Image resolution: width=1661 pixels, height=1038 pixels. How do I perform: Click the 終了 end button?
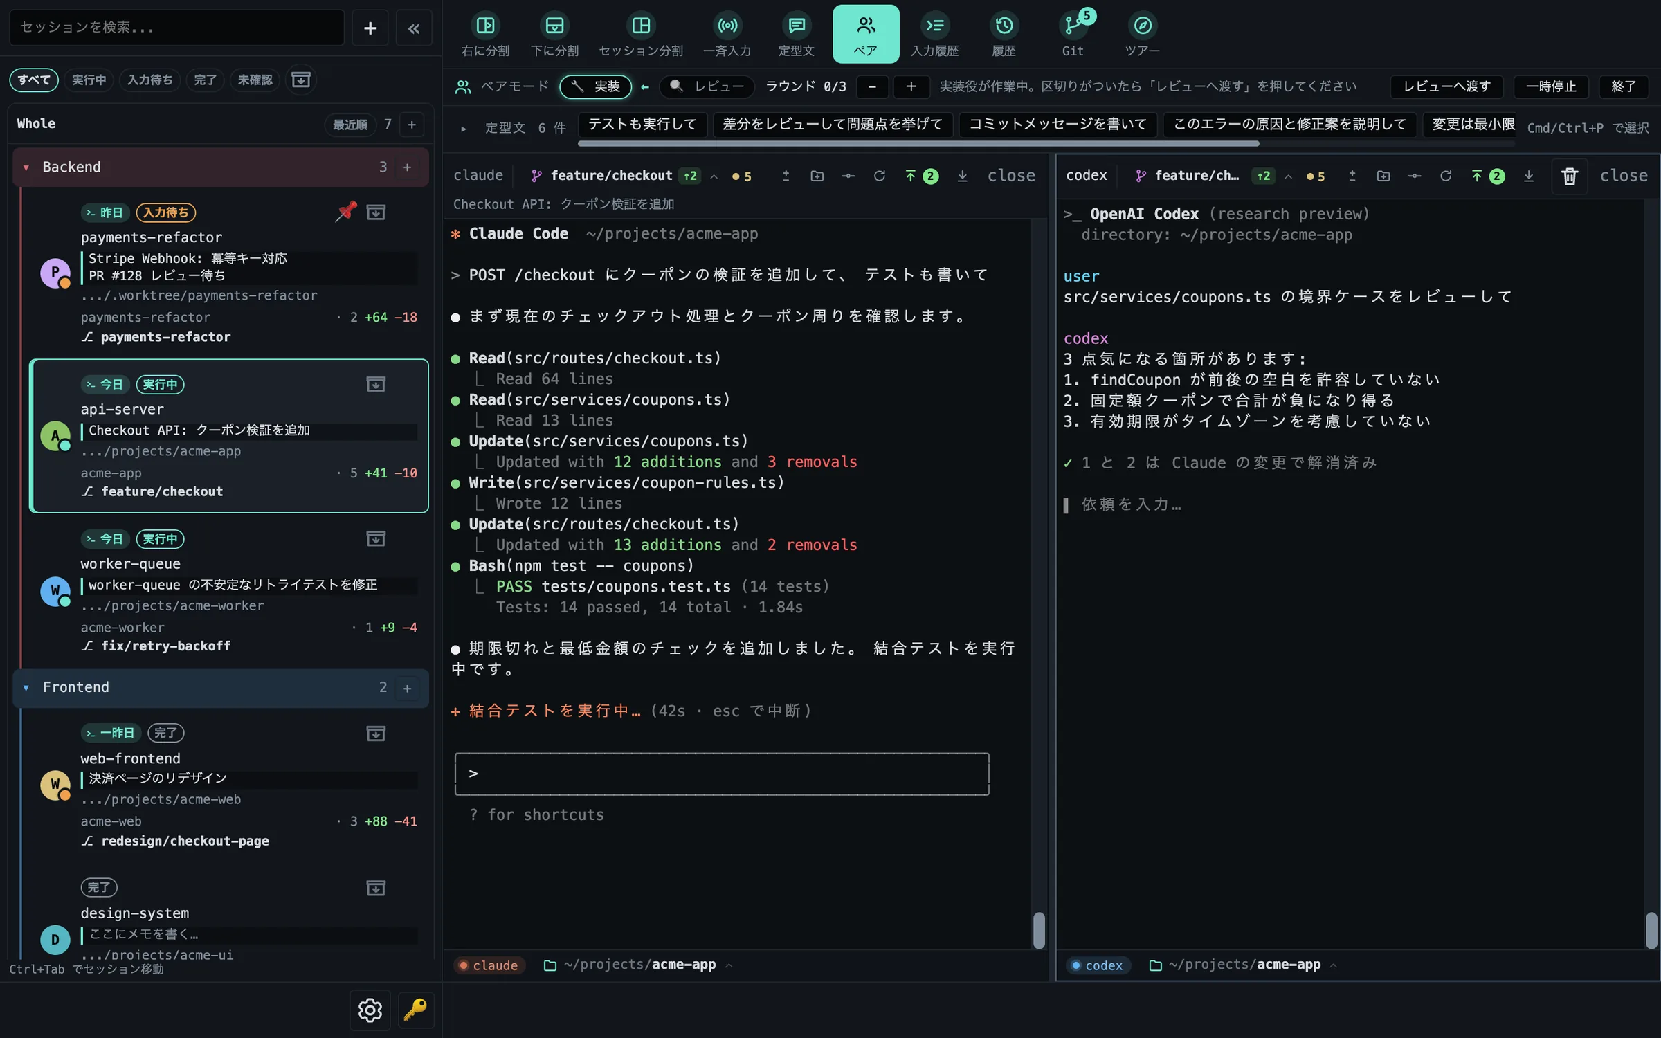1624,86
